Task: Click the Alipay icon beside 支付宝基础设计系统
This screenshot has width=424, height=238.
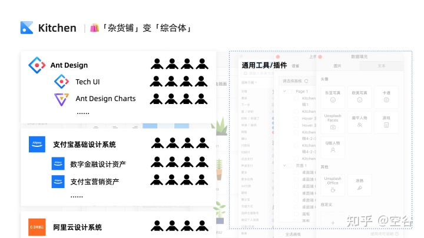Action: pos(37,144)
